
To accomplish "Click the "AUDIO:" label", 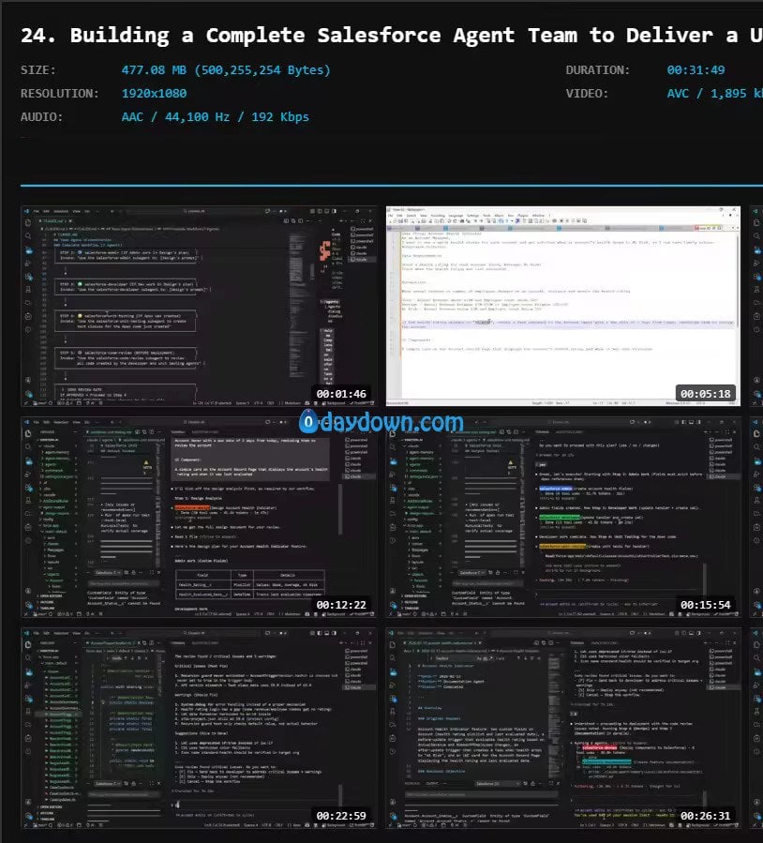I will pos(41,117).
